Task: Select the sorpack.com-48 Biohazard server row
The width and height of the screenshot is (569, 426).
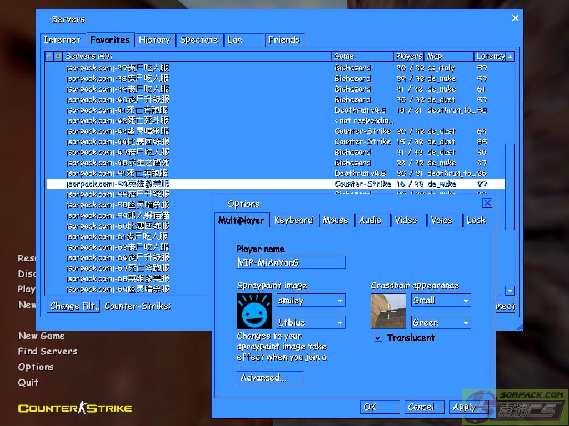Action: [x=276, y=163]
